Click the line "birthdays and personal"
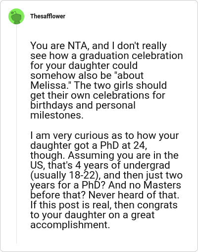 (x=83, y=105)
